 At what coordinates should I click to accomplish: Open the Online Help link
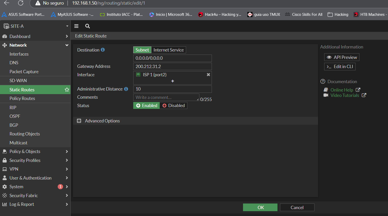click(342, 90)
